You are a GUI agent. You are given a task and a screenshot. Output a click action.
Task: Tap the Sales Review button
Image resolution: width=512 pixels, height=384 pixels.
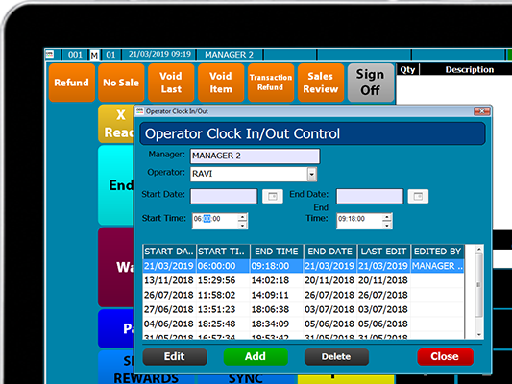coord(321,83)
